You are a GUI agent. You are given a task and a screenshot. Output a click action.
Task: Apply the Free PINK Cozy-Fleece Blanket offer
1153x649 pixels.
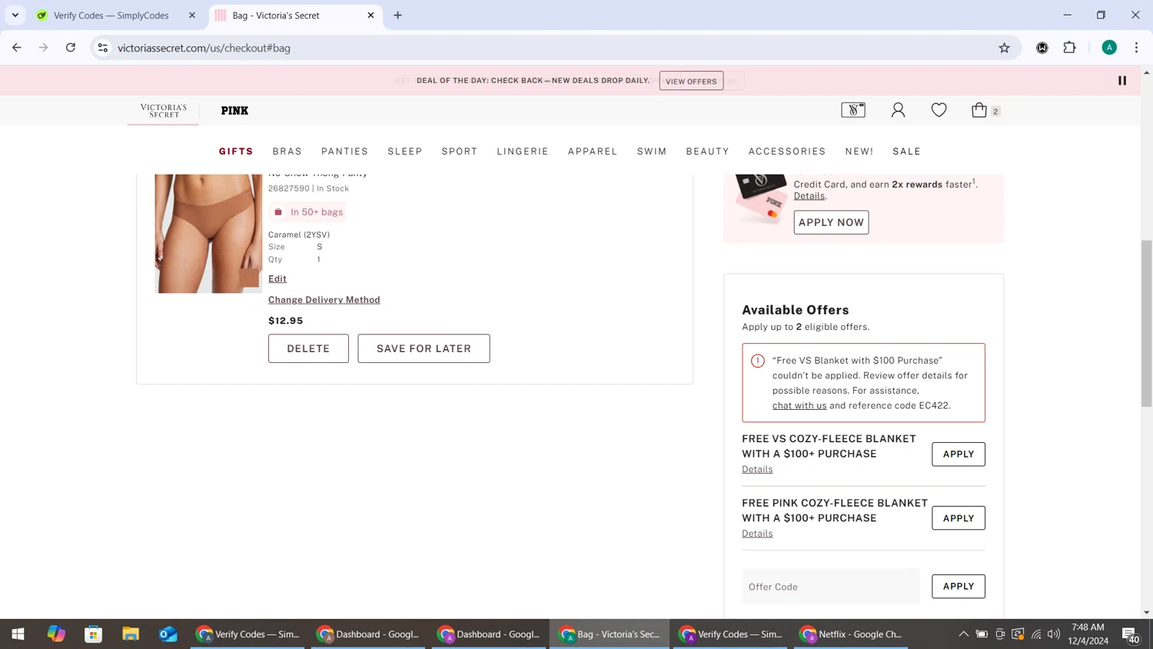(959, 518)
